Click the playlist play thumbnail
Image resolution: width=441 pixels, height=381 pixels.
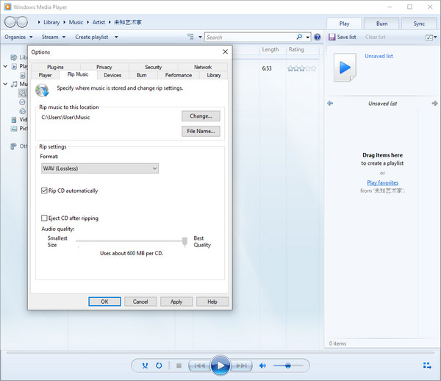click(345, 68)
